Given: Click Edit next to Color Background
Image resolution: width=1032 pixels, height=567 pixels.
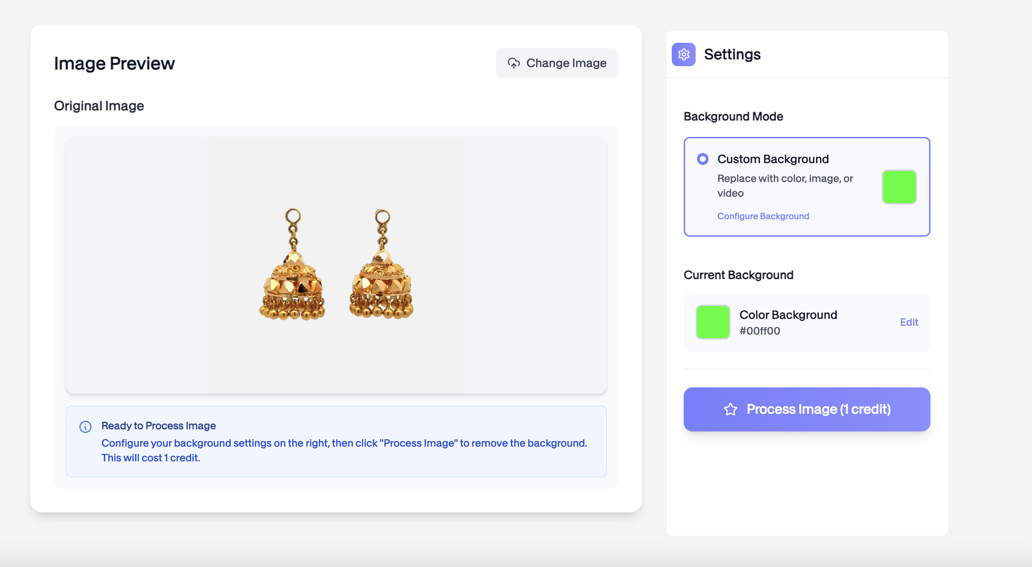Looking at the screenshot, I should point(908,322).
